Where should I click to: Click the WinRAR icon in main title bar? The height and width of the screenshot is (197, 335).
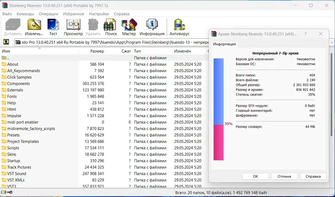(5, 5)
